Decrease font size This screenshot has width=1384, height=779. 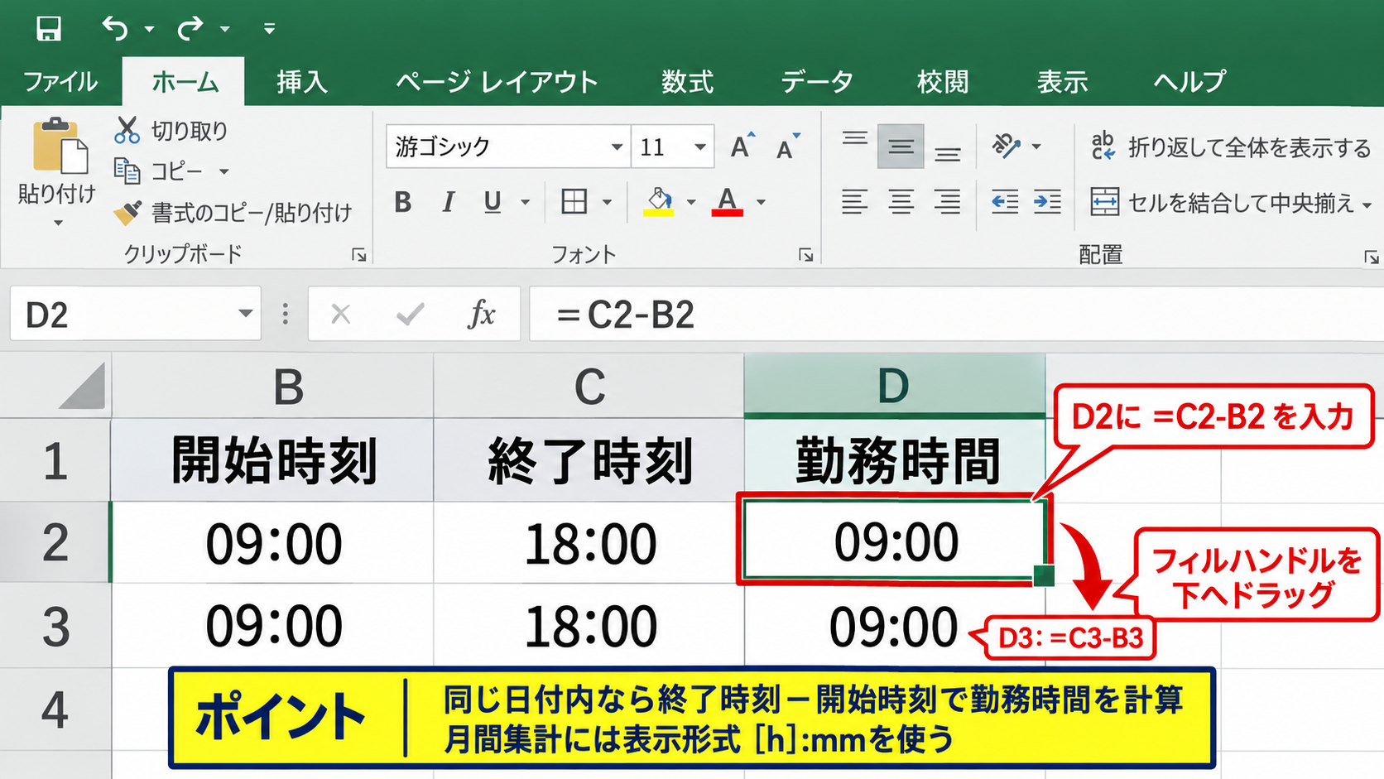[x=788, y=147]
